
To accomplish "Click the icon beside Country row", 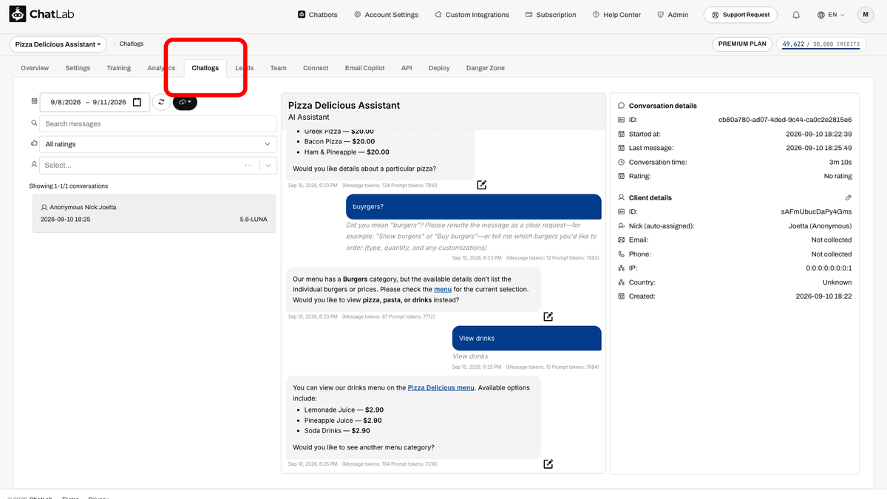I will click(622, 282).
